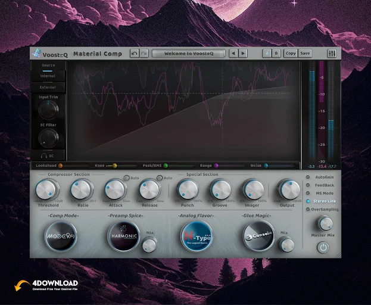Click the Material Comp title text
The width and height of the screenshot is (371, 305).
(x=98, y=54)
